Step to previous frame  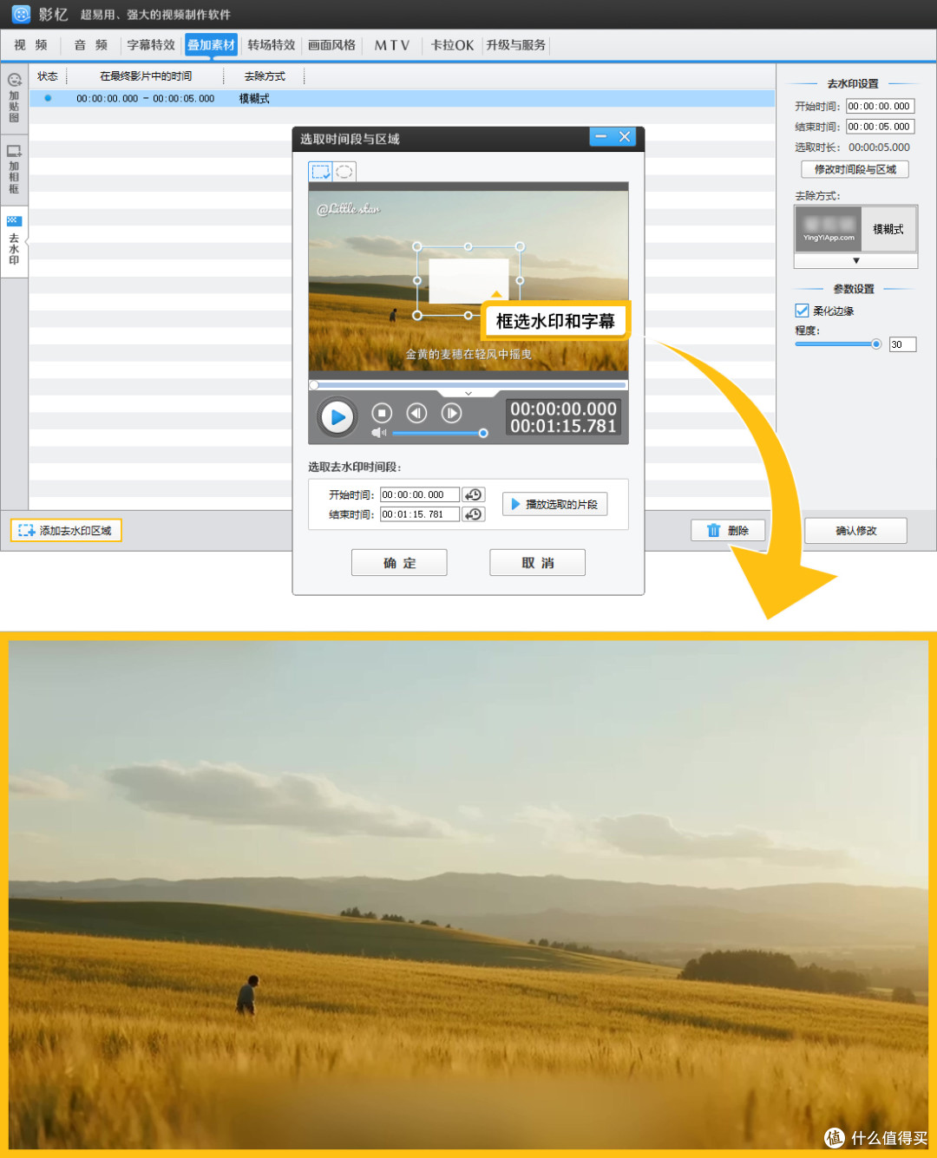click(416, 413)
